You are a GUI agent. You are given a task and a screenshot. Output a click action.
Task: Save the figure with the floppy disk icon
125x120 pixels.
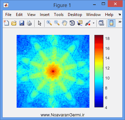(x=22, y=23)
